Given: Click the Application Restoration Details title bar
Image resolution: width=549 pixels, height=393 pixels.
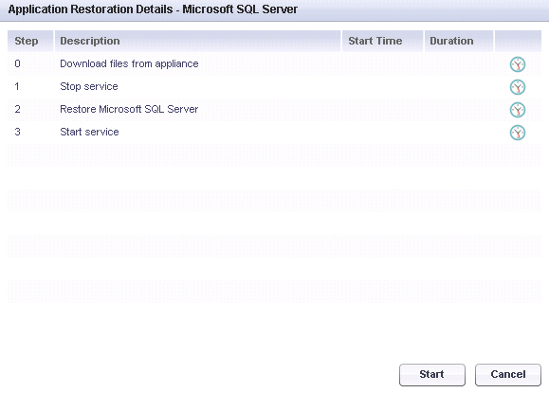Looking at the screenshot, I should pos(275,10).
